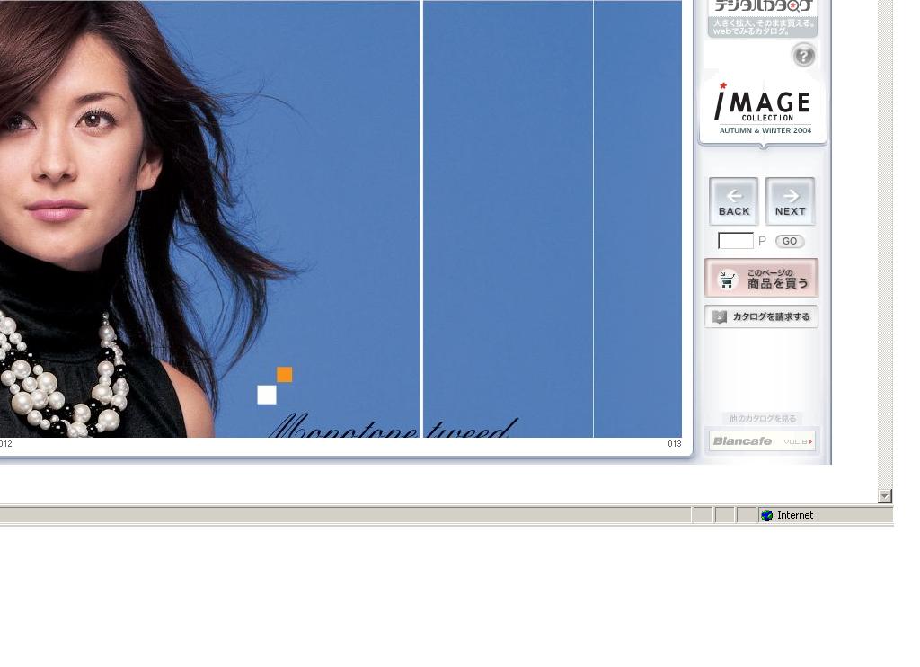Click the orange square on the photo
920x667 pixels.
coord(284,375)
